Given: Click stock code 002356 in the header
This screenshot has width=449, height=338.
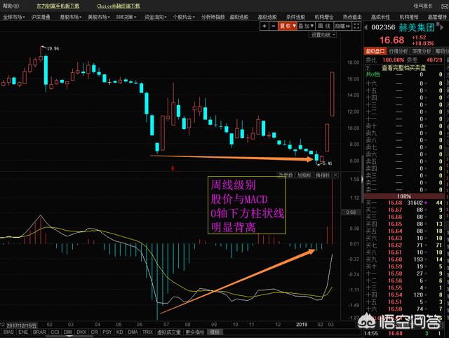Looking at the screenshot, I should (x=383, y=27).
